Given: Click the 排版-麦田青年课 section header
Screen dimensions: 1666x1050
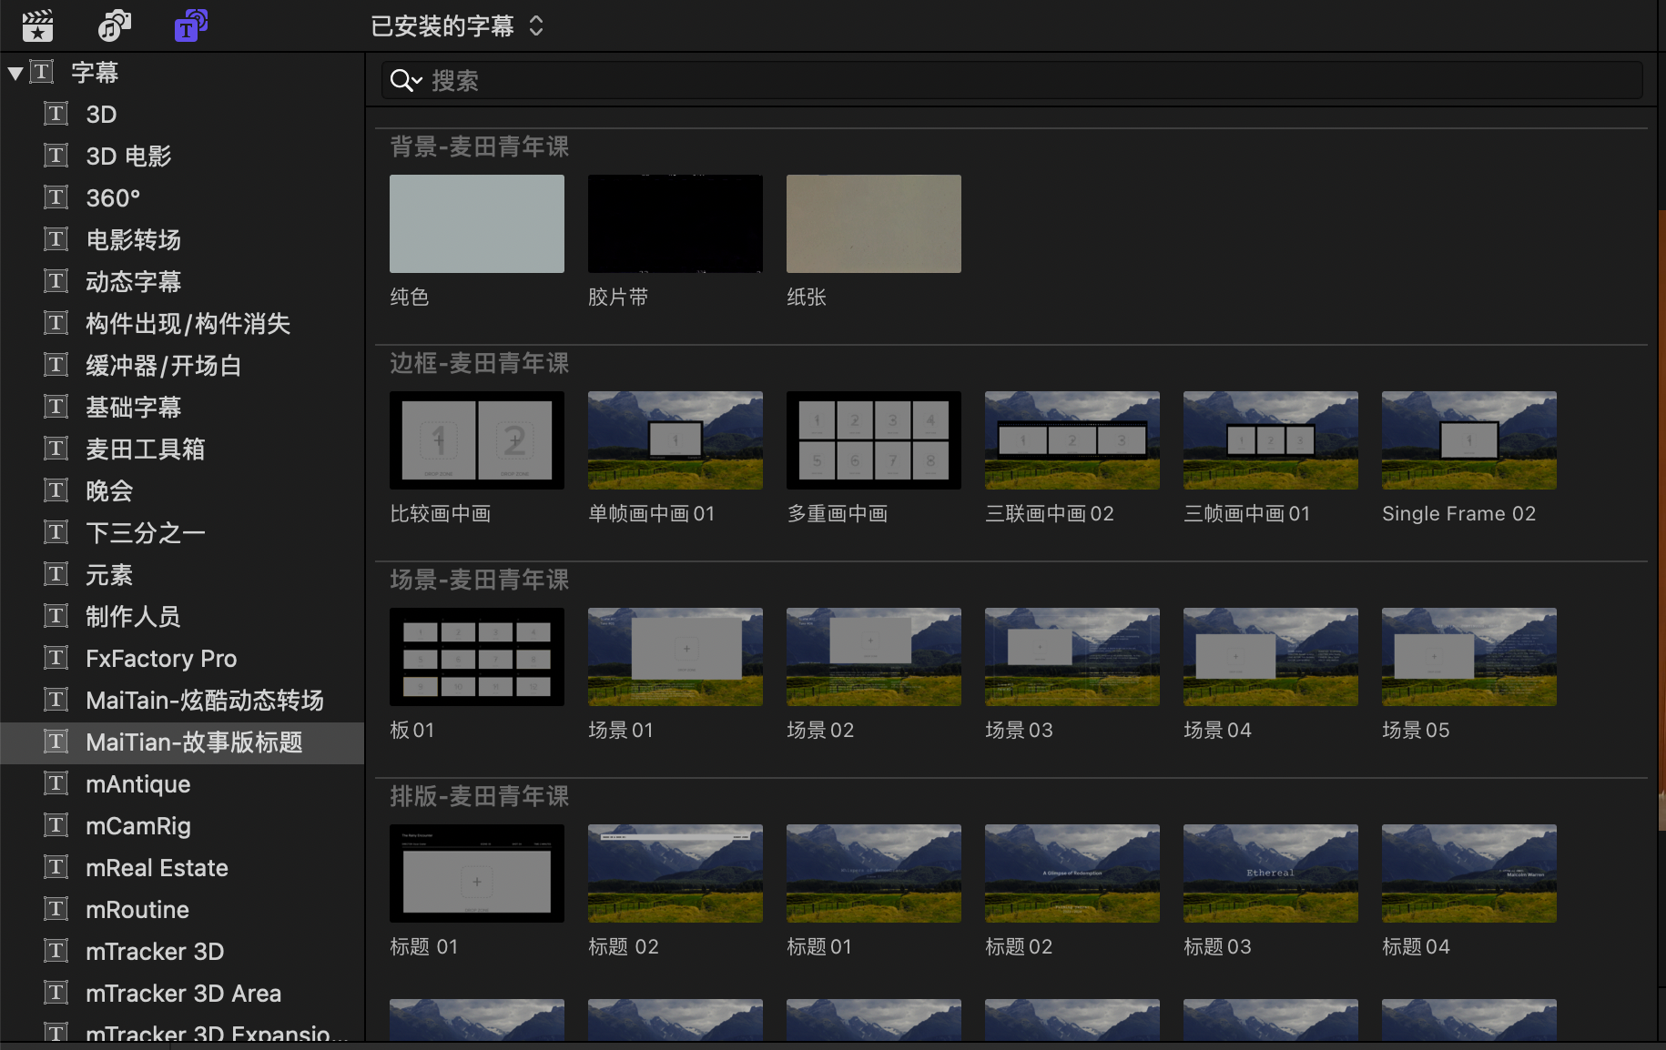Looking at the screenshot, I should tap(480, 796).
